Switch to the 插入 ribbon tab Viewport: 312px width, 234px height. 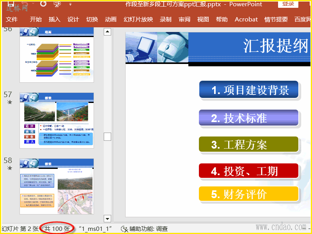[x=55, y=19]
